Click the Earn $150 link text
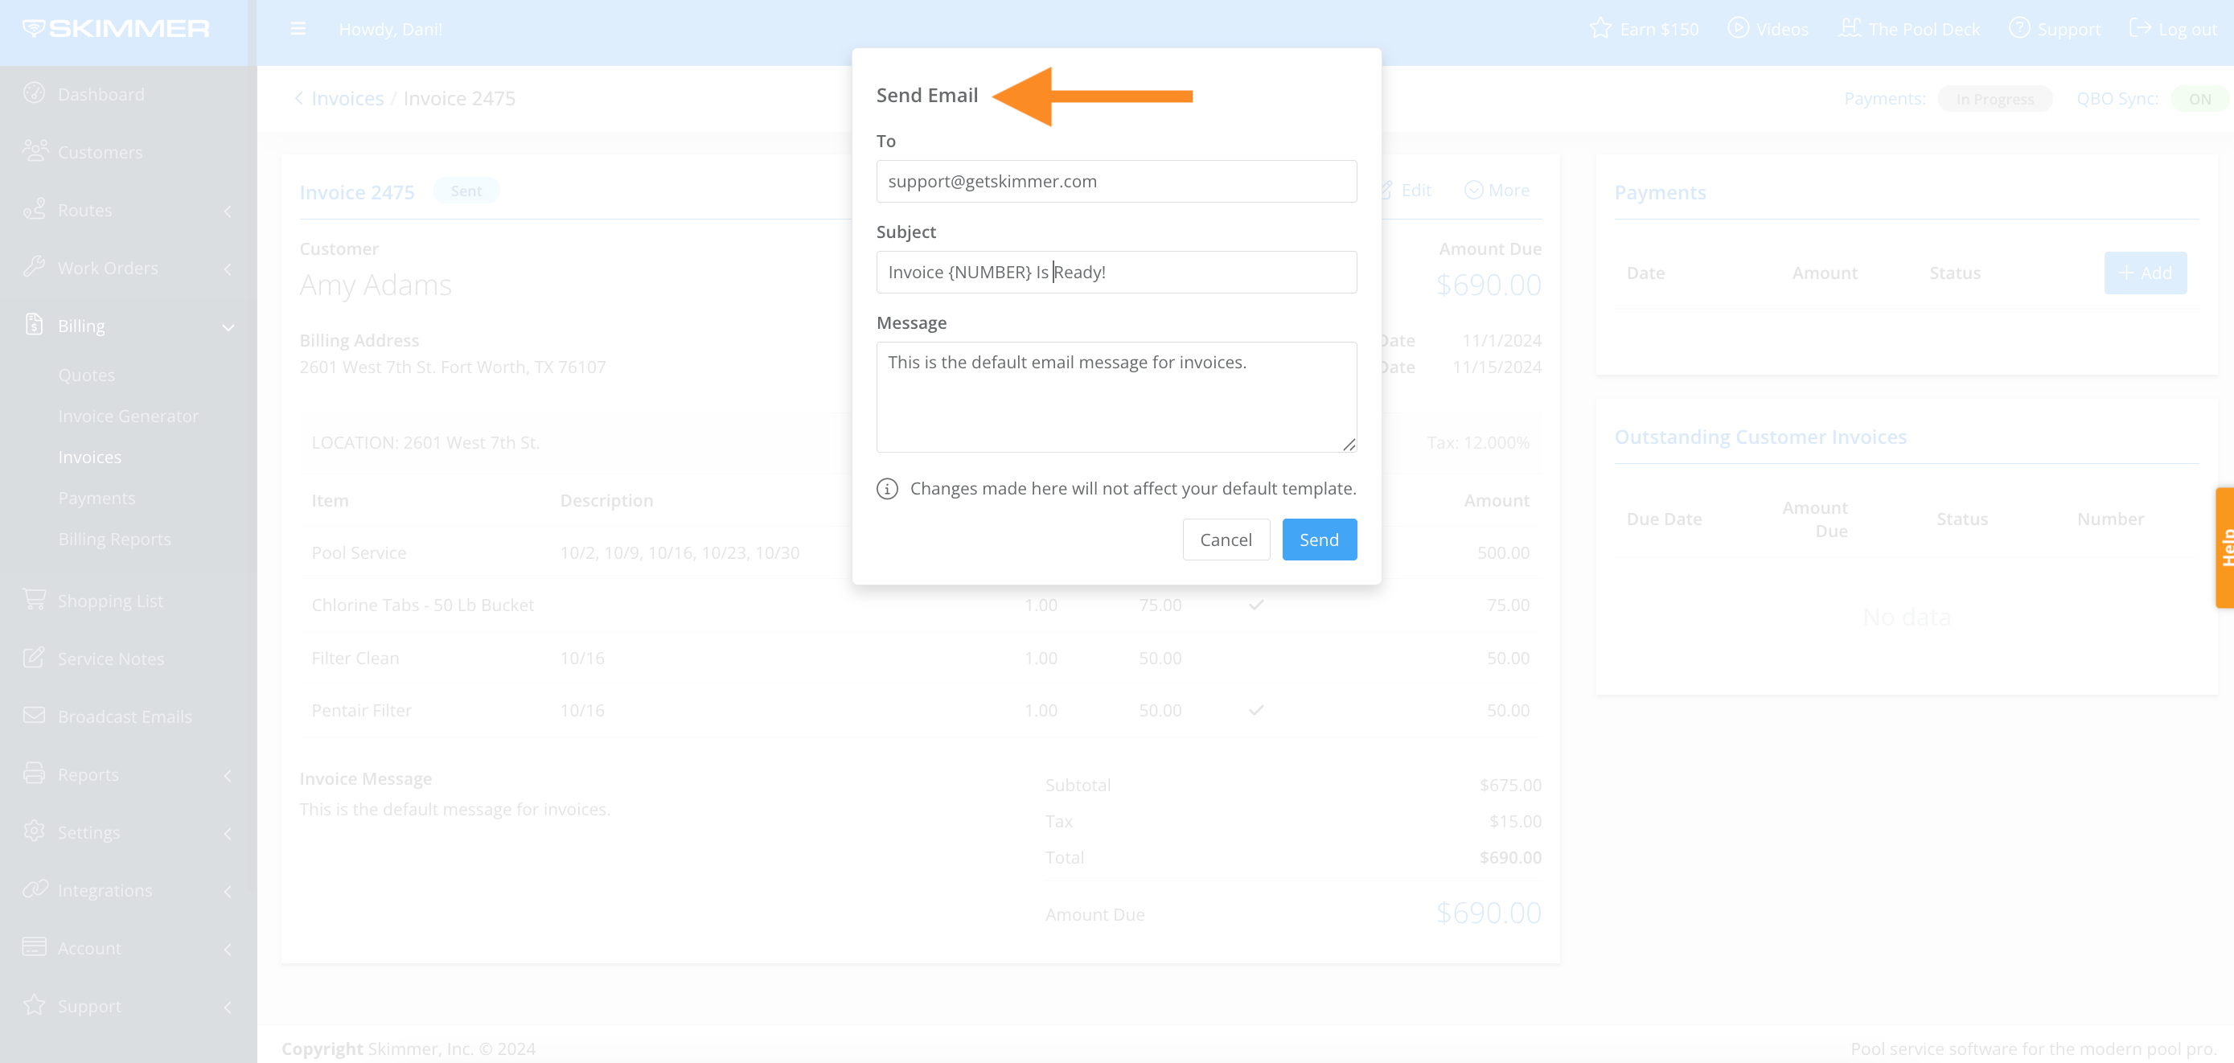Viewport: 2234px width, 1063px height. point(1659,29)
